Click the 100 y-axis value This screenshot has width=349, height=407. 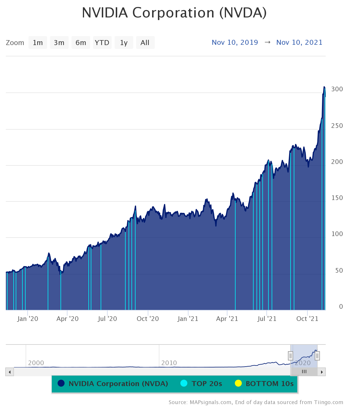[x=337, y=234]
